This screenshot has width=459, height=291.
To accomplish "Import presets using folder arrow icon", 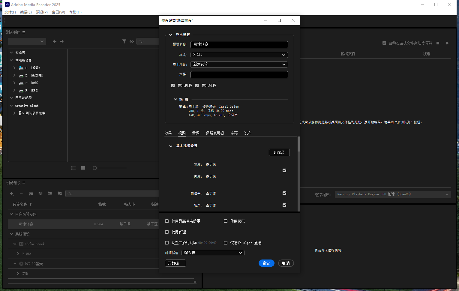I will tap(50, 193).
